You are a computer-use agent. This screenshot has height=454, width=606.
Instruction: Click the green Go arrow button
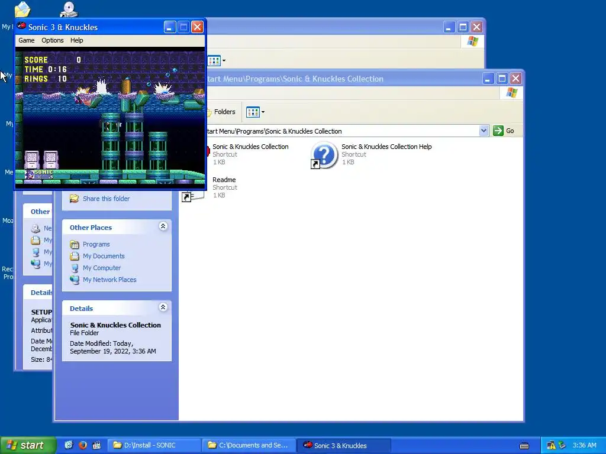(498, 131)
